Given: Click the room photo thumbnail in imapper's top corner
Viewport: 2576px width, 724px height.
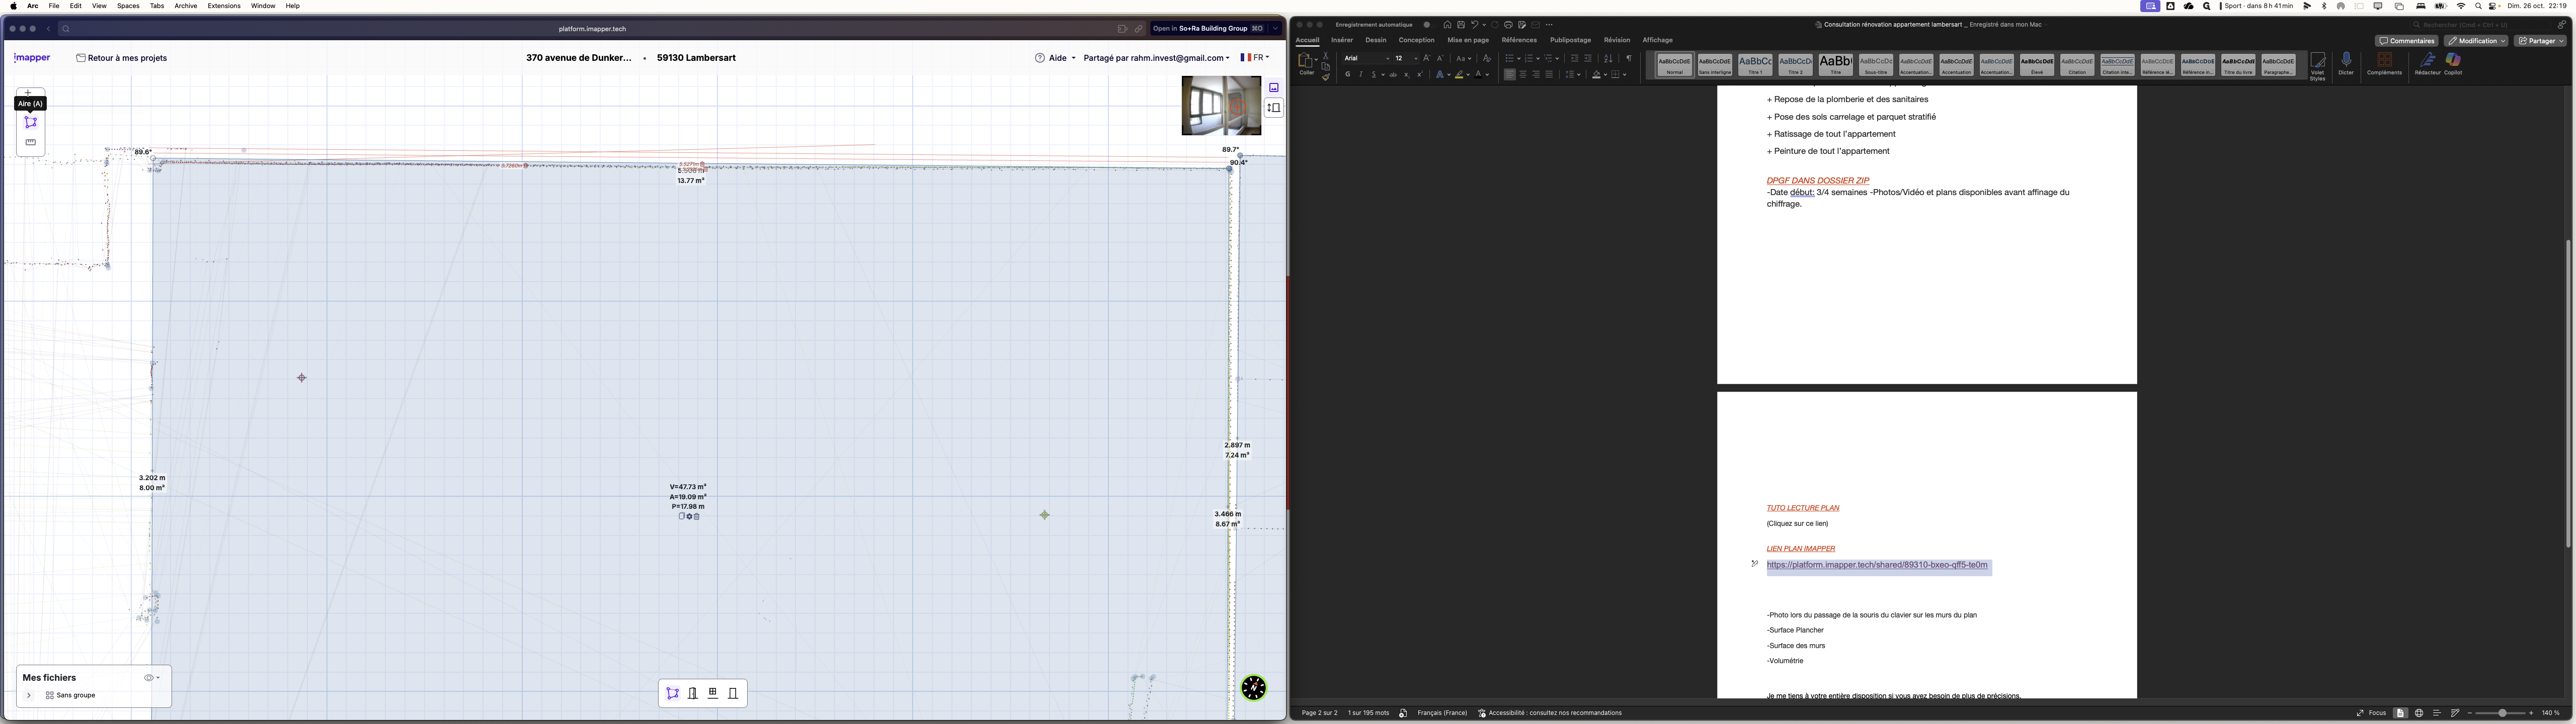Looking at the screenshot, I should 1222,105.
